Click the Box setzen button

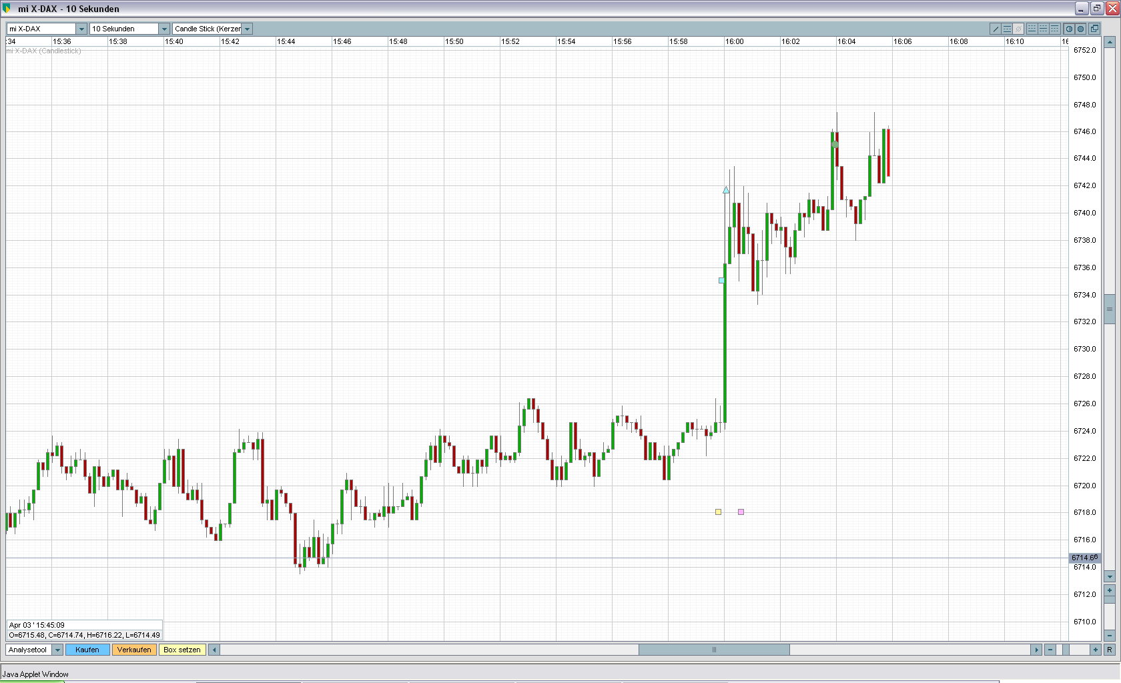pyautogui.click(x=182, y=650)
